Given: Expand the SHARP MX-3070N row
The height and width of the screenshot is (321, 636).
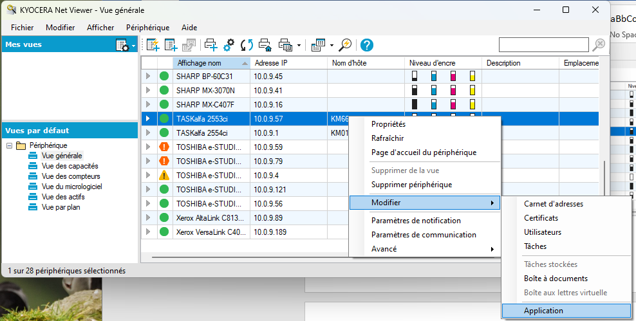Looking at the screenshot, I should pyautogui.click(x=148, y=91).
